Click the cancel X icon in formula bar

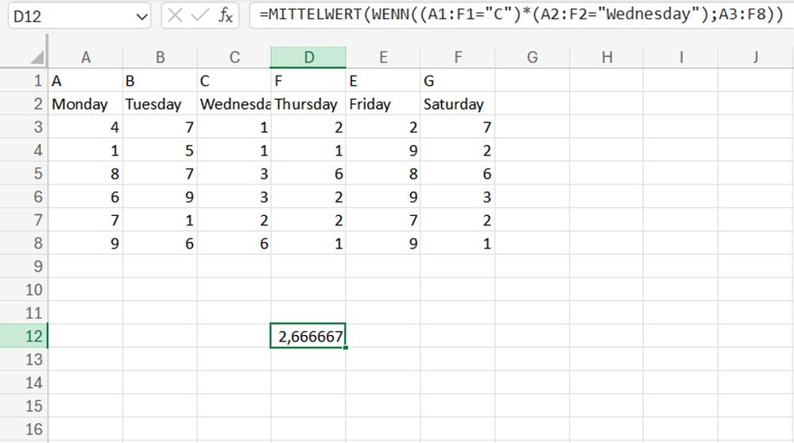pos(175,15)
